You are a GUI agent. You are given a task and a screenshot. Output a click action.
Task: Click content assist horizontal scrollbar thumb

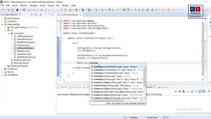click(108, 100)
